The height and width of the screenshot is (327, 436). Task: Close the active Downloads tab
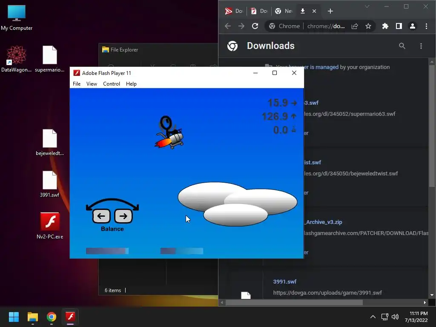pyautogui.click(x=314, y=11)
